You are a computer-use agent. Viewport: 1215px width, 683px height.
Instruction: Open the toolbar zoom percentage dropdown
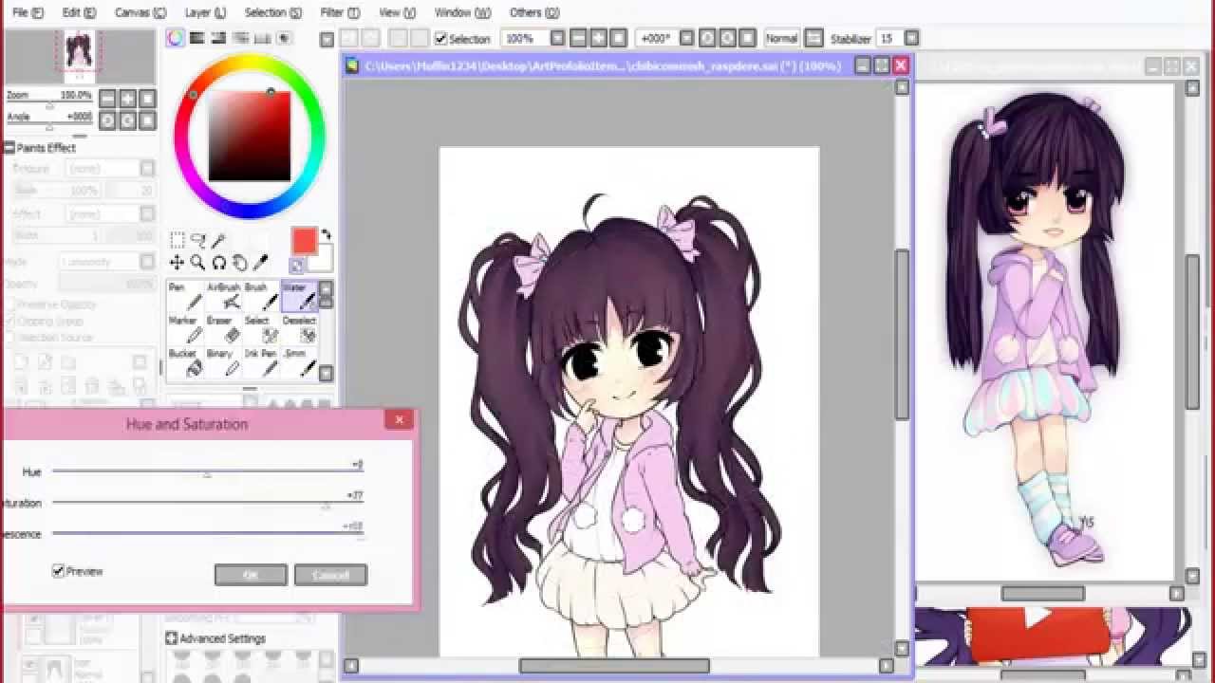point(557,39)
